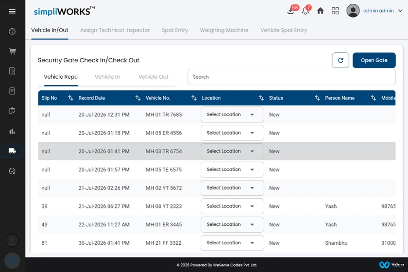Open the circular sync sidebar icon
The image size is (408, 272).
pos(12,171)
